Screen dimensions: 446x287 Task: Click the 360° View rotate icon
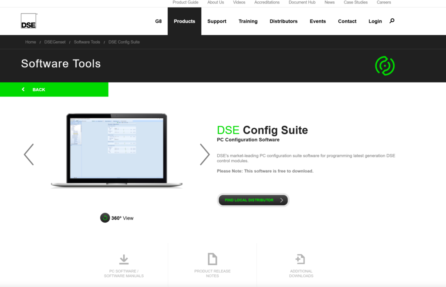[105, 218]
